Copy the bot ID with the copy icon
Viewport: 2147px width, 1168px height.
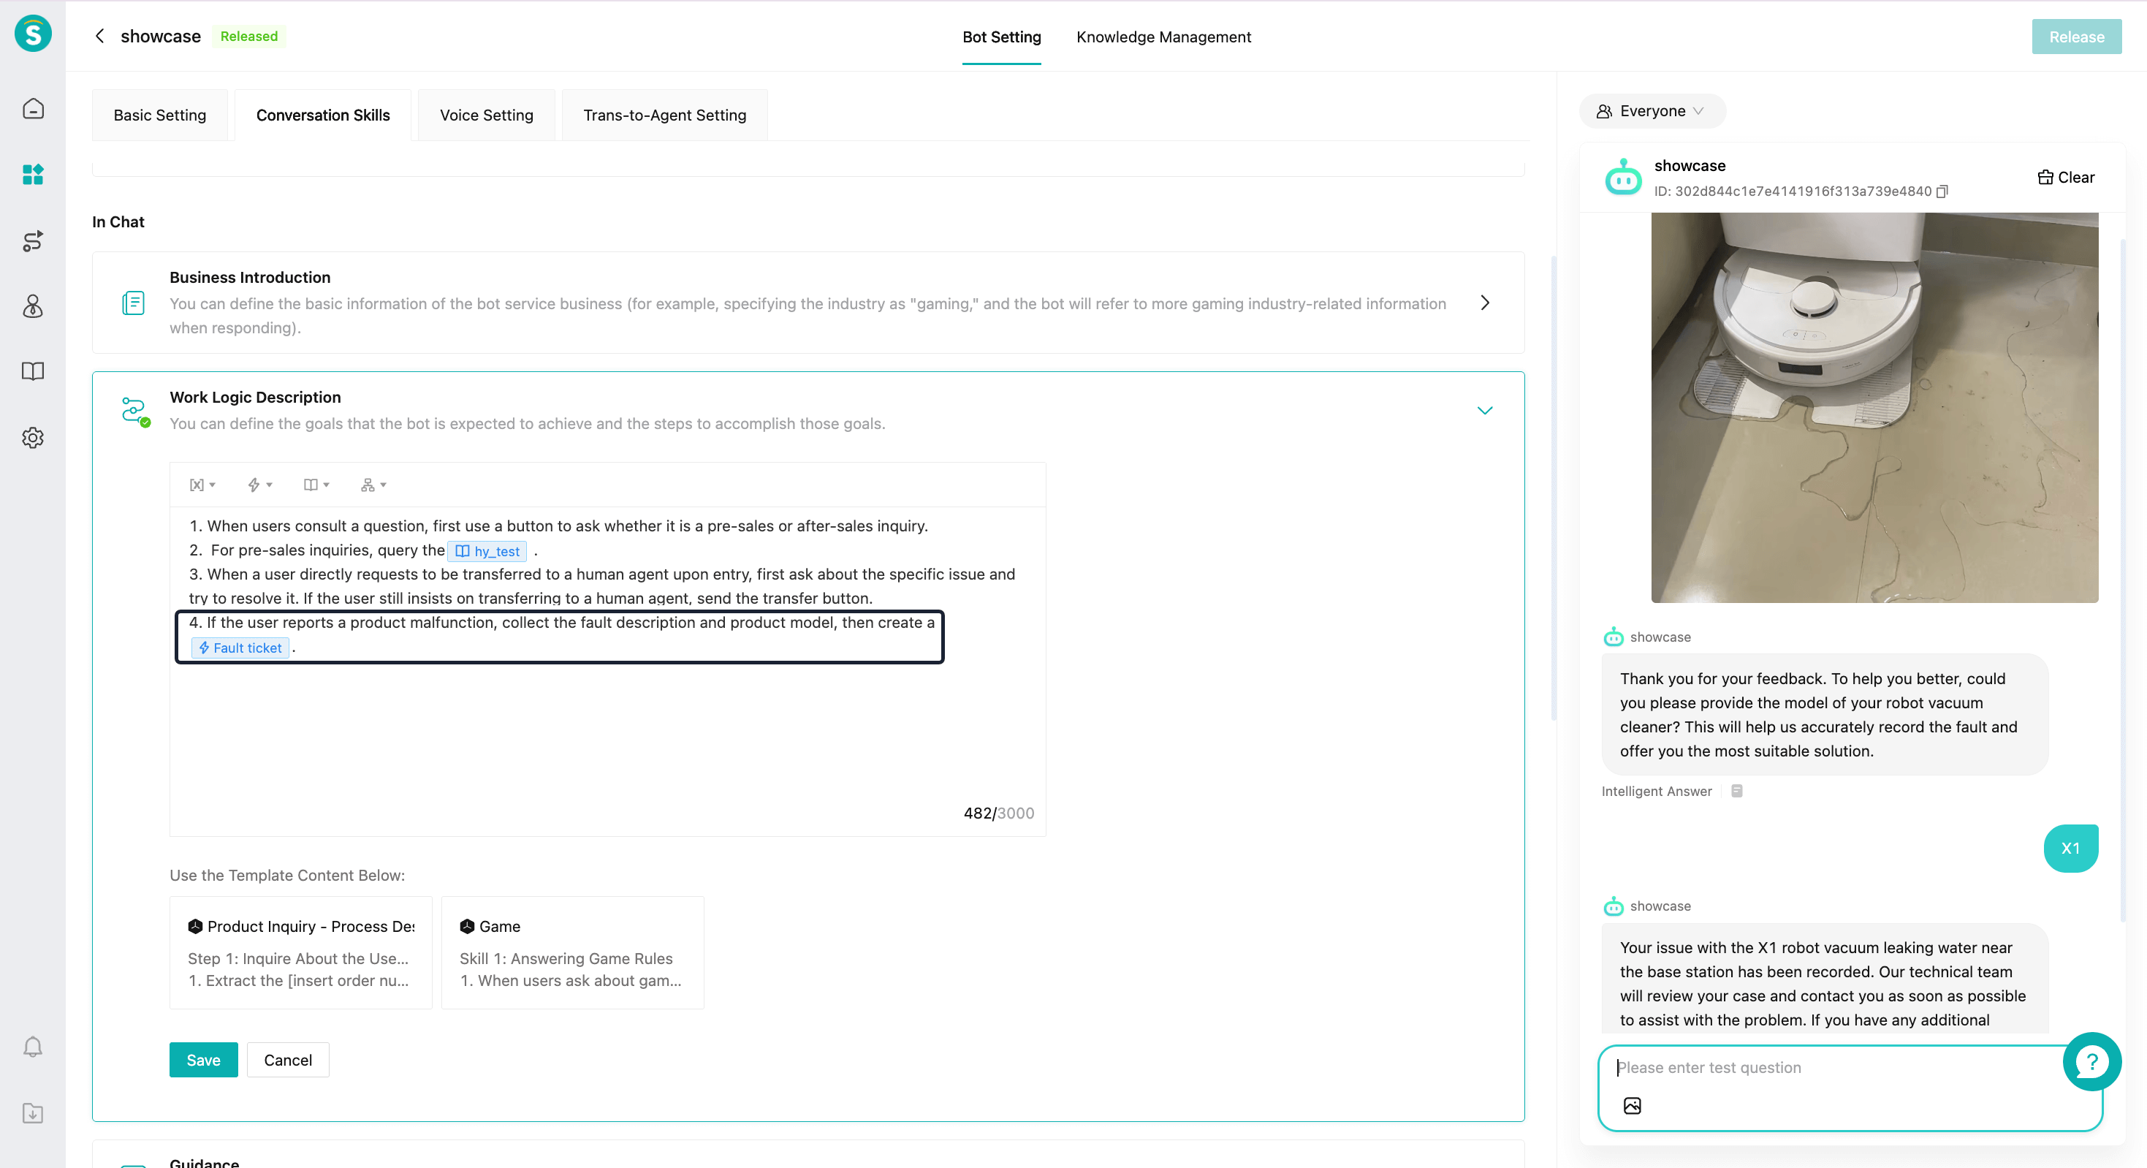[1942, 191]
